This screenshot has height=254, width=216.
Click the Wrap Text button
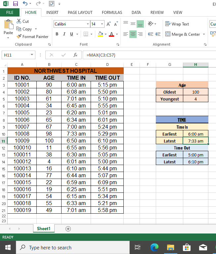[x=177, y=24]
